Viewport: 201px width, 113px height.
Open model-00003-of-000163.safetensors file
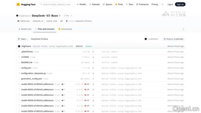pyautogui.click(x=37, y=95)
